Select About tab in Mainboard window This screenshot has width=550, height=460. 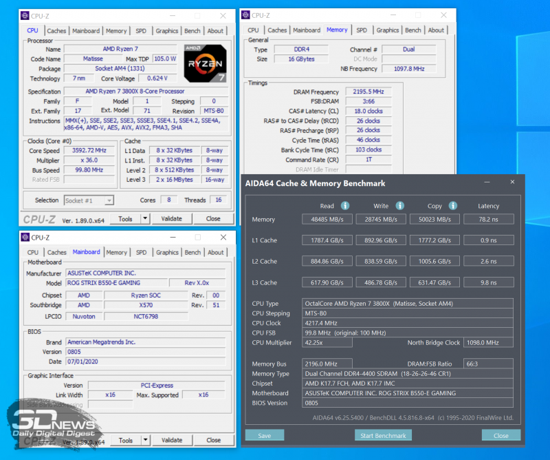216,252
